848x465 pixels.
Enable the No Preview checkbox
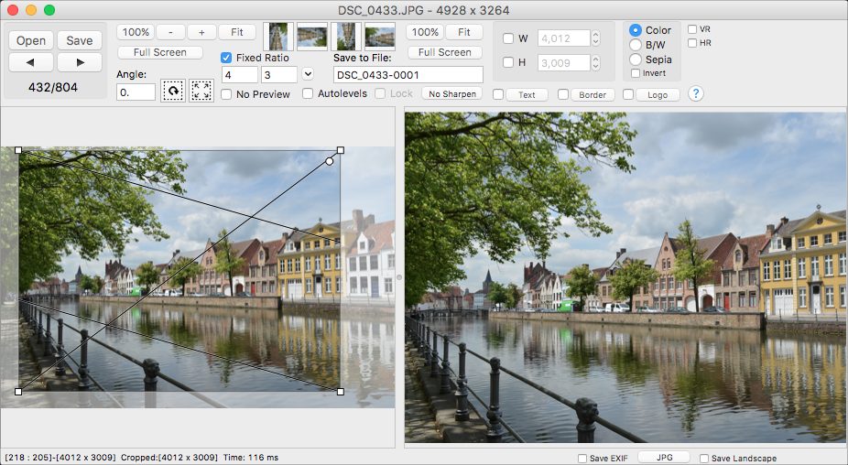226,94
